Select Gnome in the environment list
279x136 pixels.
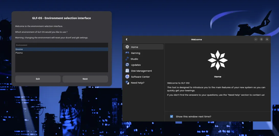point(19,49)
